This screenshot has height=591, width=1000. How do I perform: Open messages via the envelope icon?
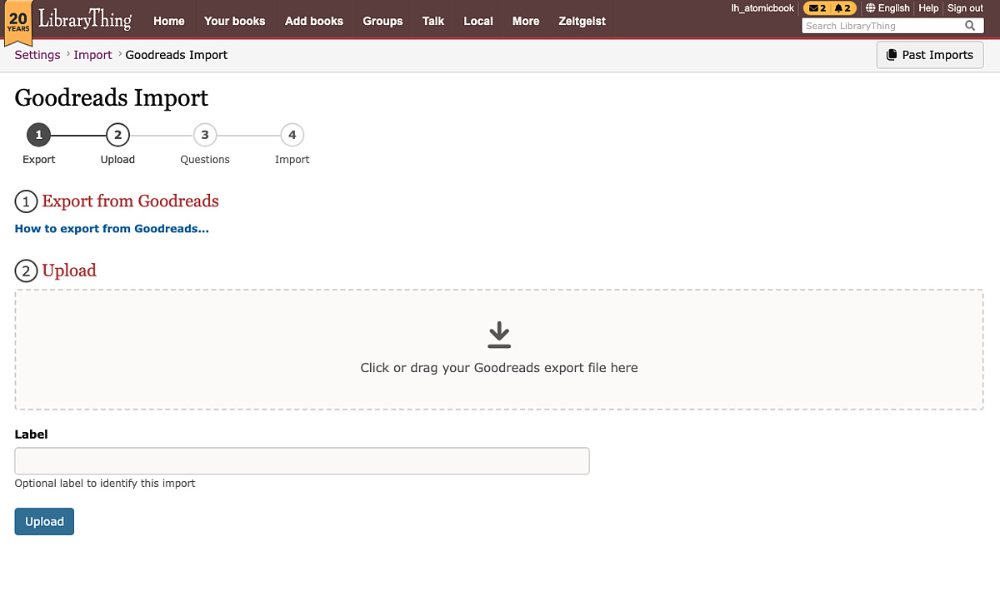(x=813, y=8)
